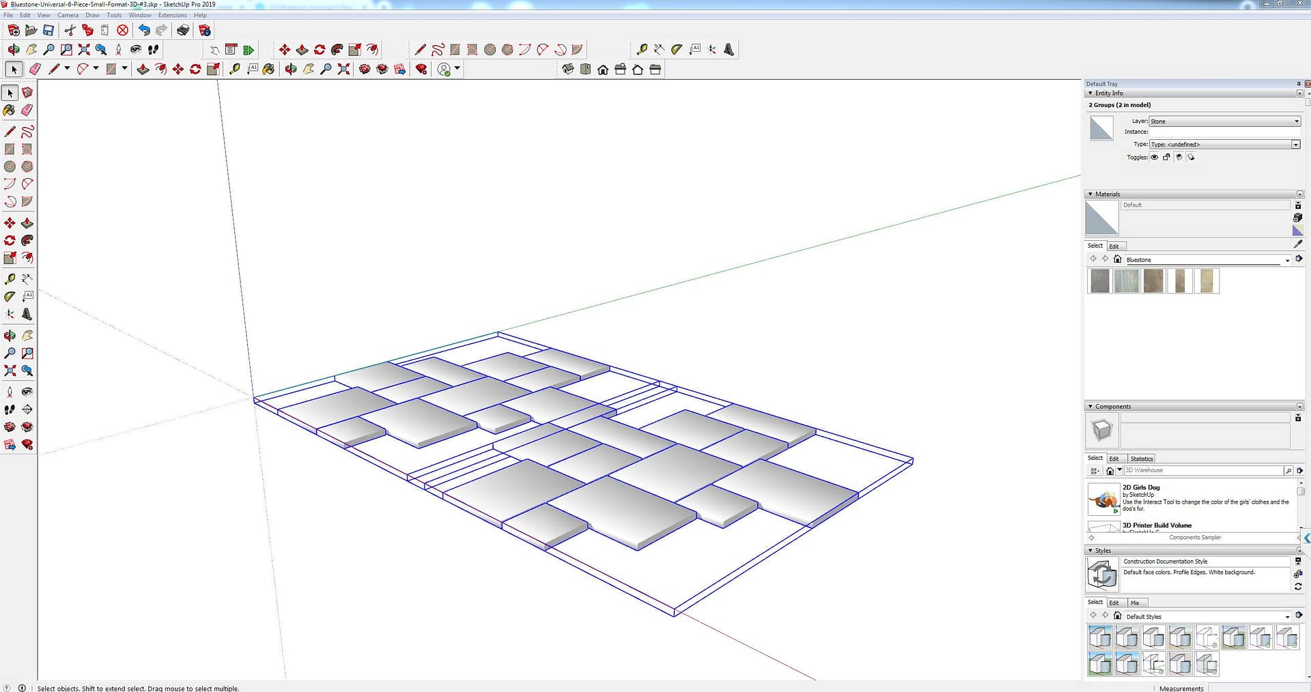This screenshot has width=1311, height=692.
Task: Toggle the lock icon in Entity Info
Action: [1166, 158]
